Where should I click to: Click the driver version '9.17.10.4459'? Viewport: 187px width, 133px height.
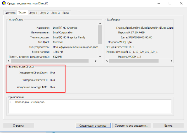(x=136, y=32)
